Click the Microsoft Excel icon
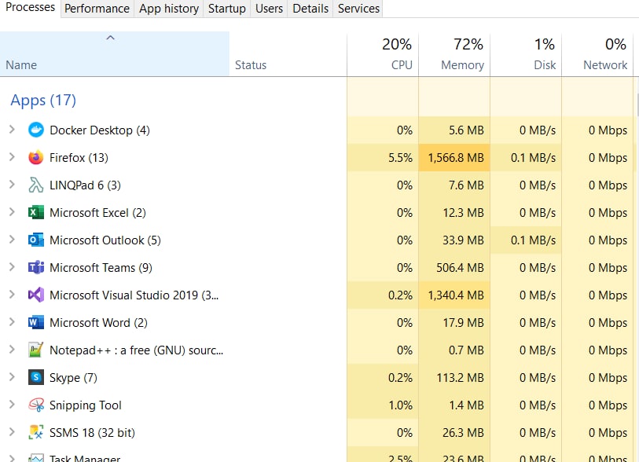 pyautogui.click(x=36, y=212)
